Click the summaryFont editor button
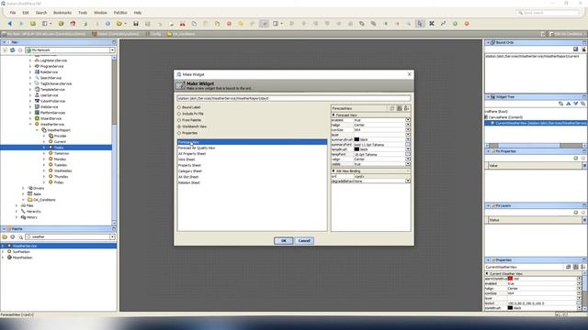This screenshot has height=330, width=588. 408,145
